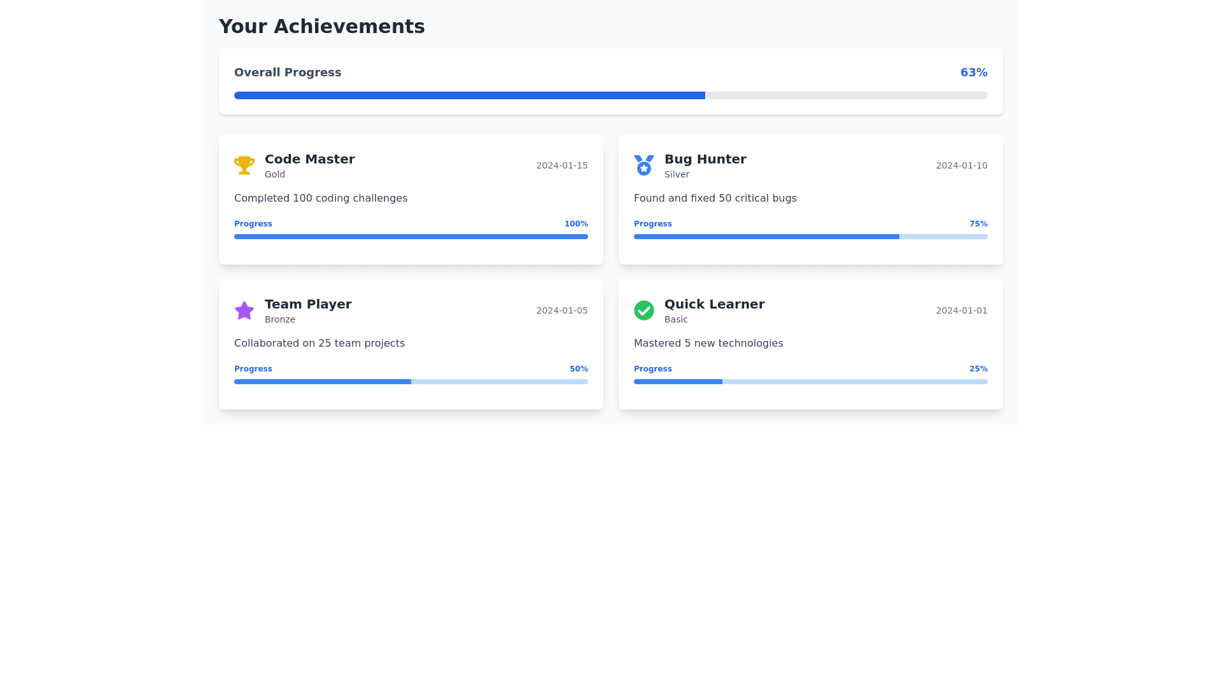Click the Bug Hunter progress bar
The height and width of the screenshot is (687, 1222).
click(x=811, y=237)
